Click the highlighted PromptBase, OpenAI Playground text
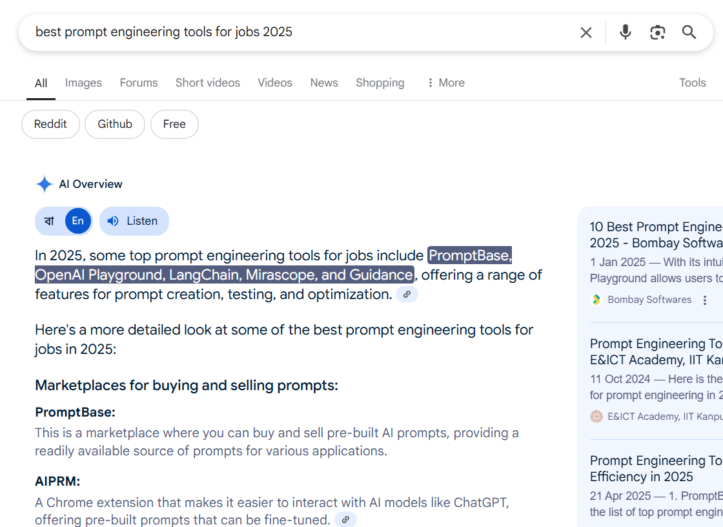Viewport: 723px width, 527px height. (274, 265)
